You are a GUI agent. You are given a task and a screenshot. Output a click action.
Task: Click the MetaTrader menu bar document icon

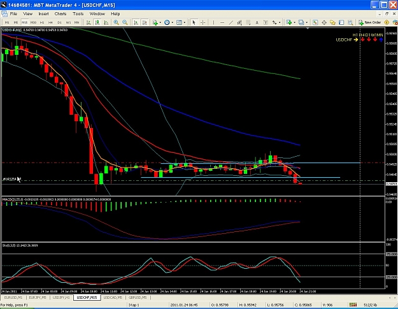pyautogui.click(x=4, y=14)
